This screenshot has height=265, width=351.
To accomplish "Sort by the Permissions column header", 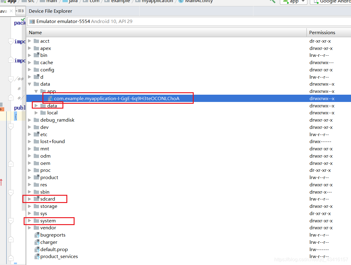I will click(329, 33).
